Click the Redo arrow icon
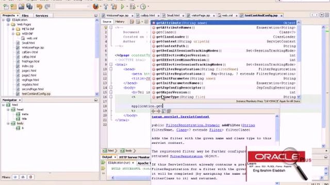 [x=47, y=7]
